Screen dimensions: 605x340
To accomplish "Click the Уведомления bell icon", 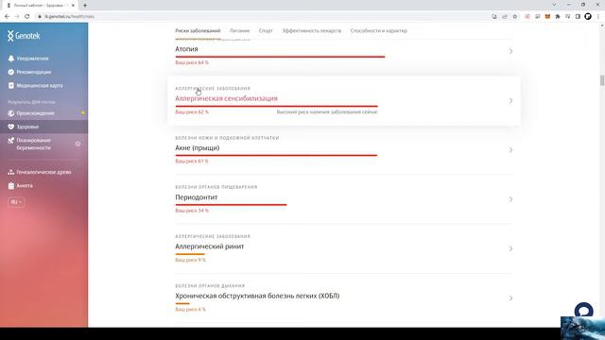I will coord(10,59).
